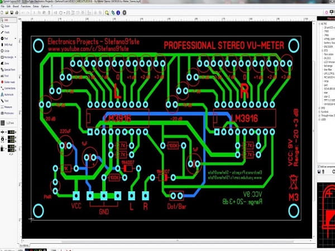Click the track width value field
The image size is (335, 251).
(11, 132)
